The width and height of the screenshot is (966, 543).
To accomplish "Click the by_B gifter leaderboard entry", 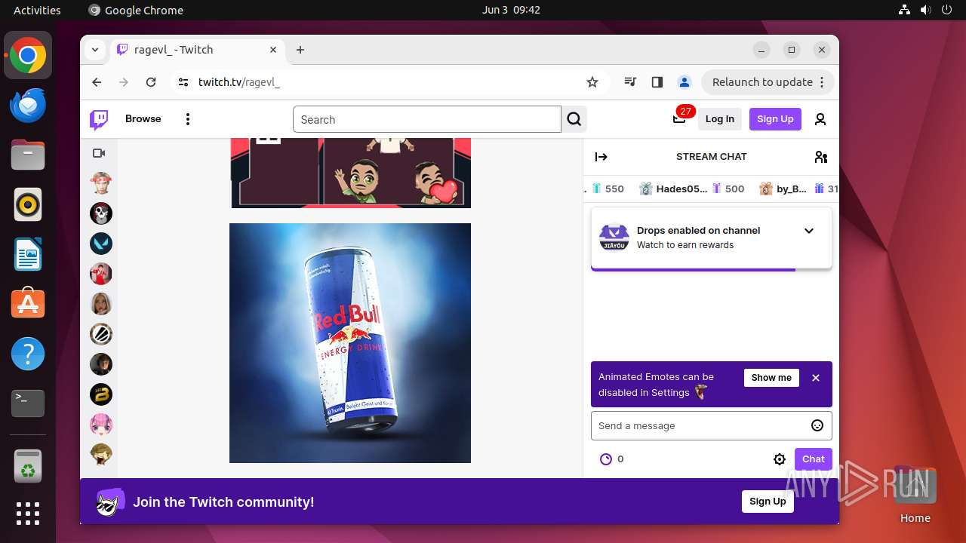I will (x=798, y=189).
